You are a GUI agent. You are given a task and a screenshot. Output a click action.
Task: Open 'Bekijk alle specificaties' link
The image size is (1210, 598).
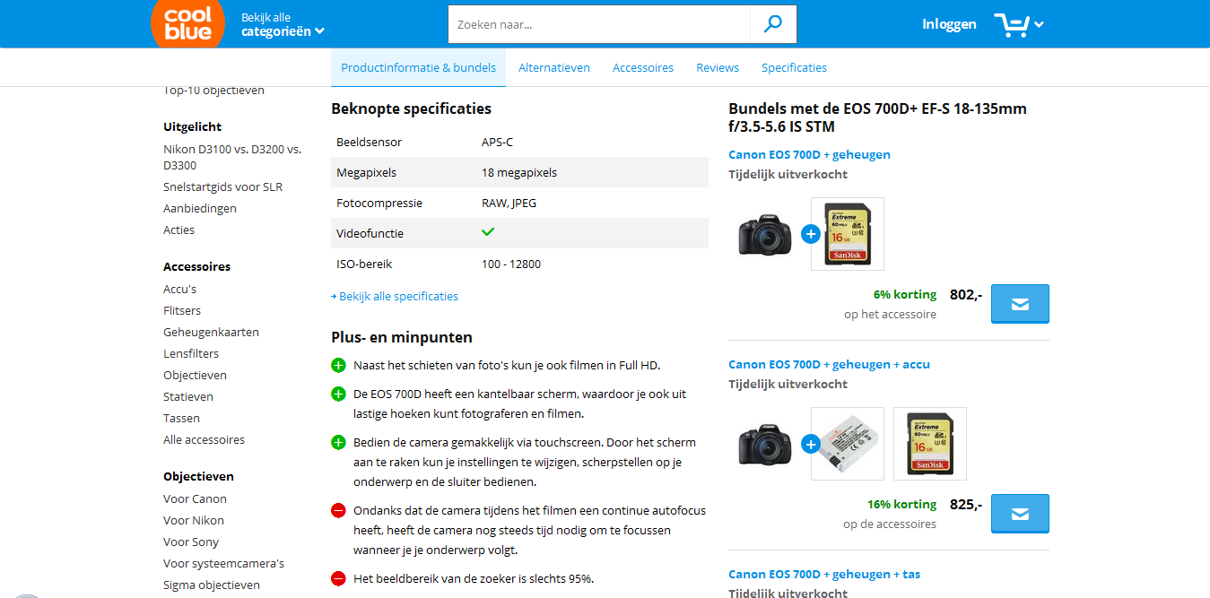397,297
